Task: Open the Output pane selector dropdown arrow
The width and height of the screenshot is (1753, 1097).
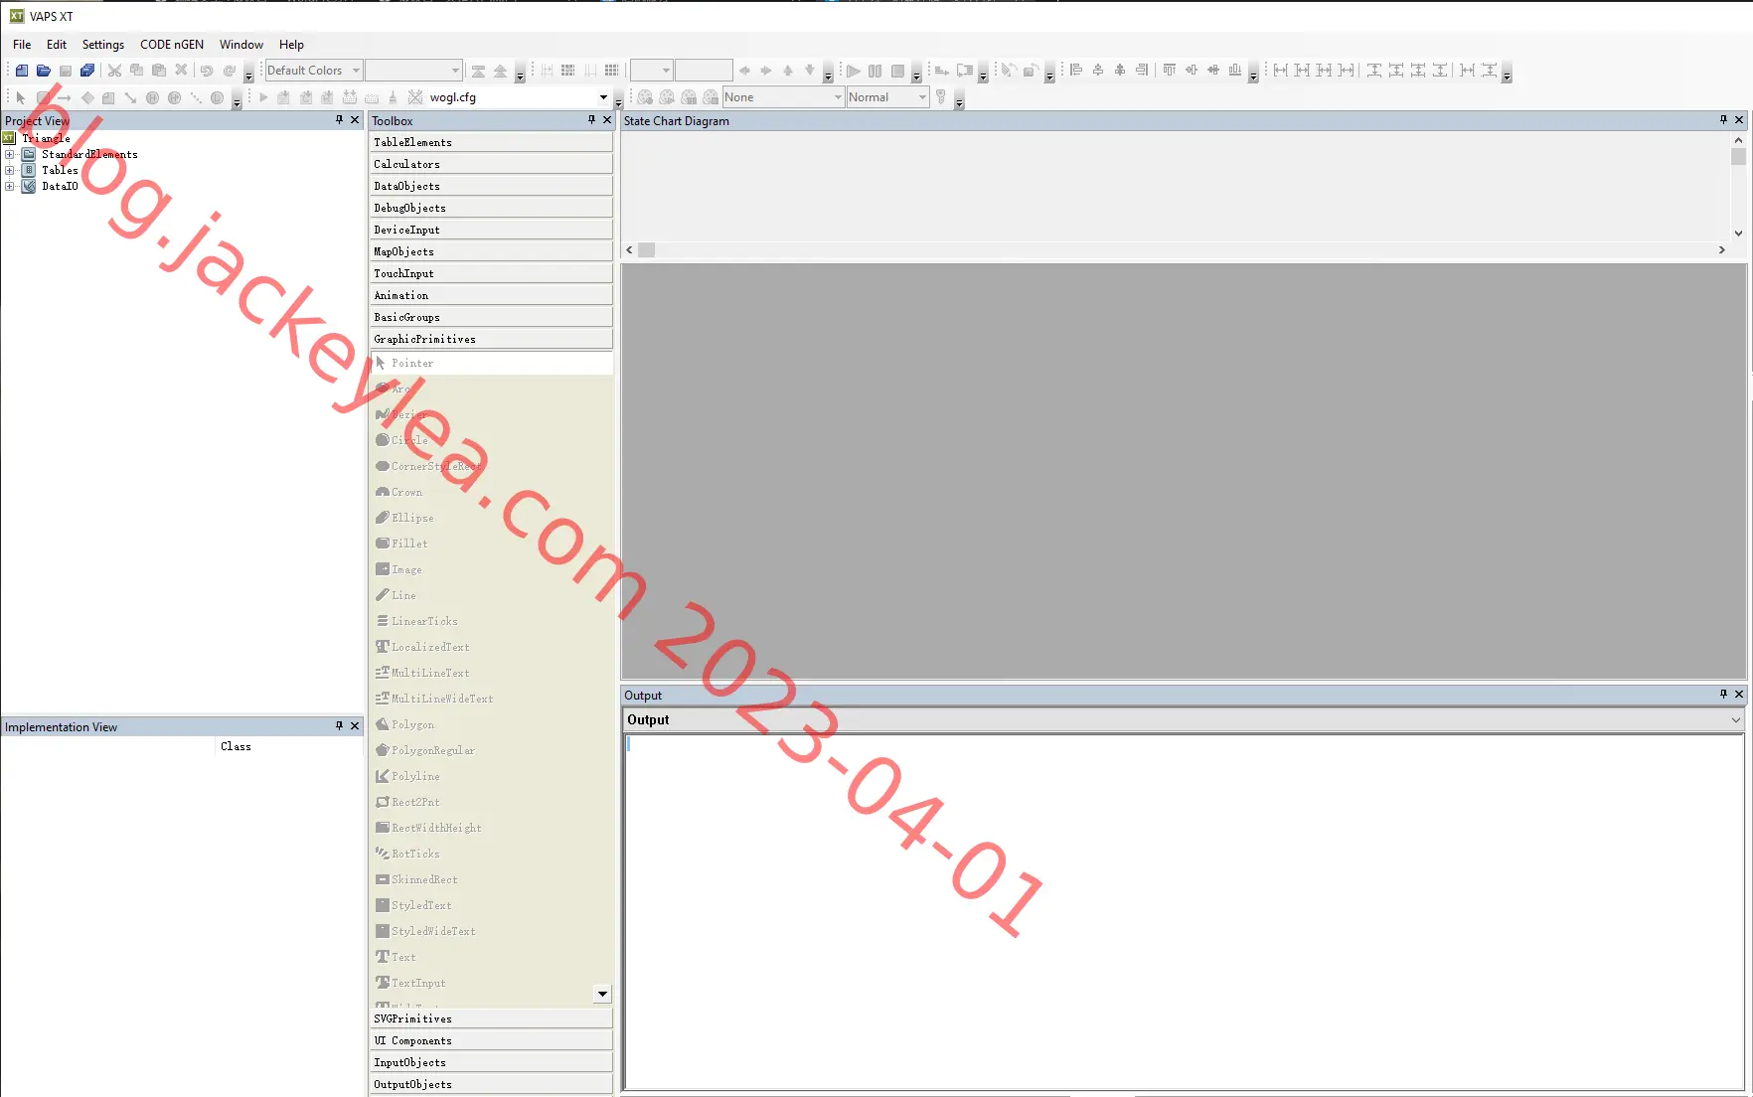Action: pyautogui.click(x=1736, y=720)
